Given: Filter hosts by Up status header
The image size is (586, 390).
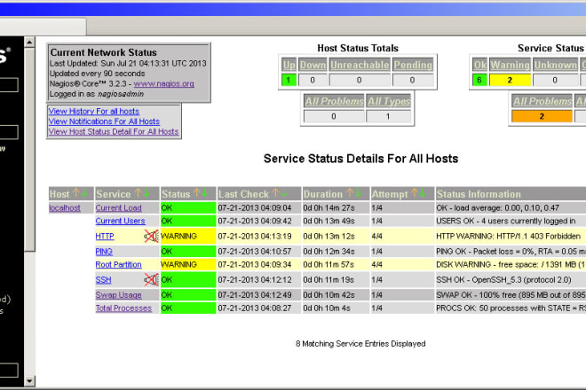Looking at the screenshot, I should coord(289,65).
